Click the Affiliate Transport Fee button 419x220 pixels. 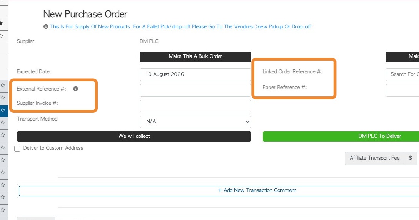(x=374, y=158)
